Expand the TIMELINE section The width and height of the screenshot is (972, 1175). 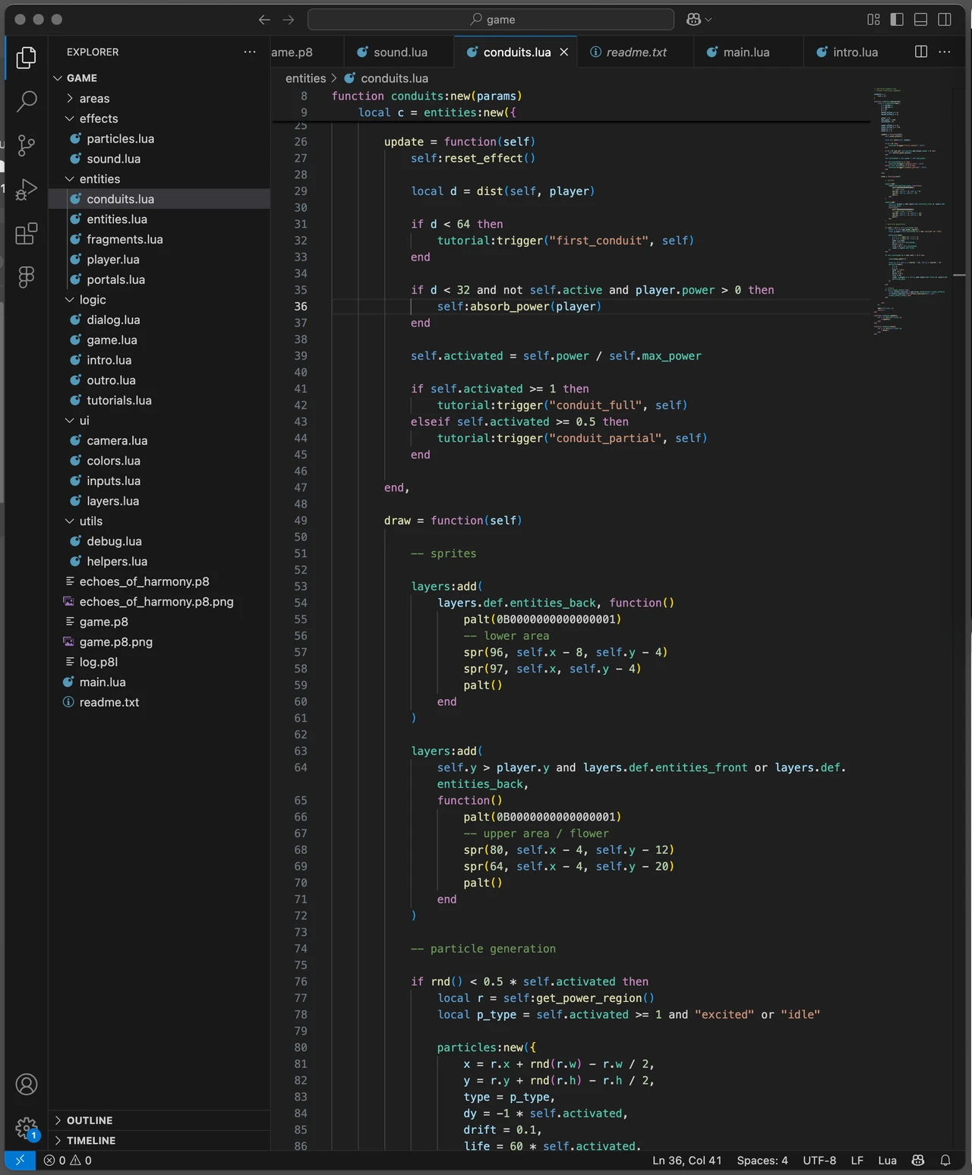point(159,1141)
